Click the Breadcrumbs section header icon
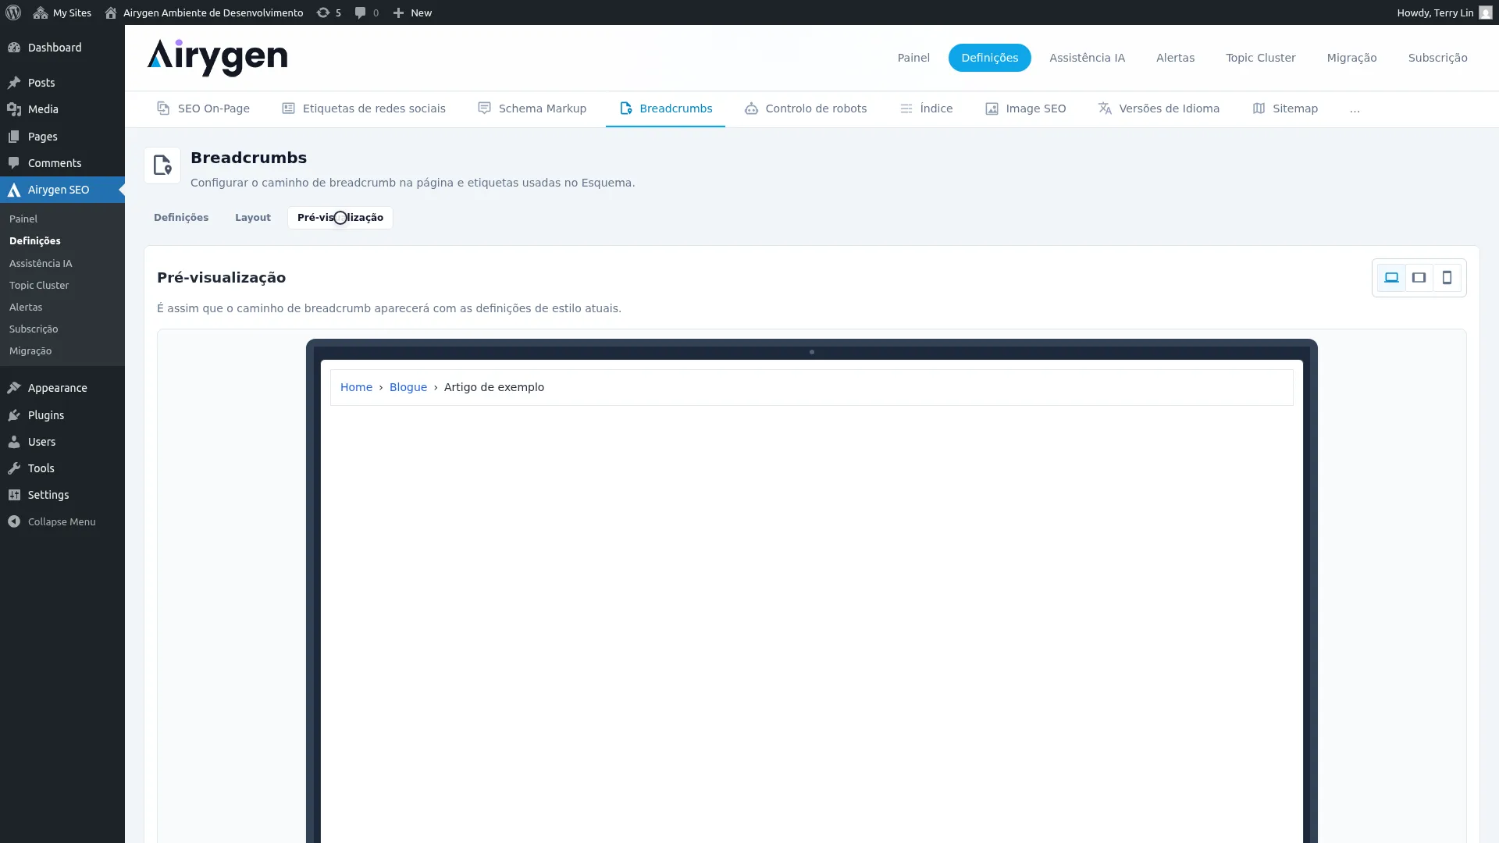 (162, 165)
